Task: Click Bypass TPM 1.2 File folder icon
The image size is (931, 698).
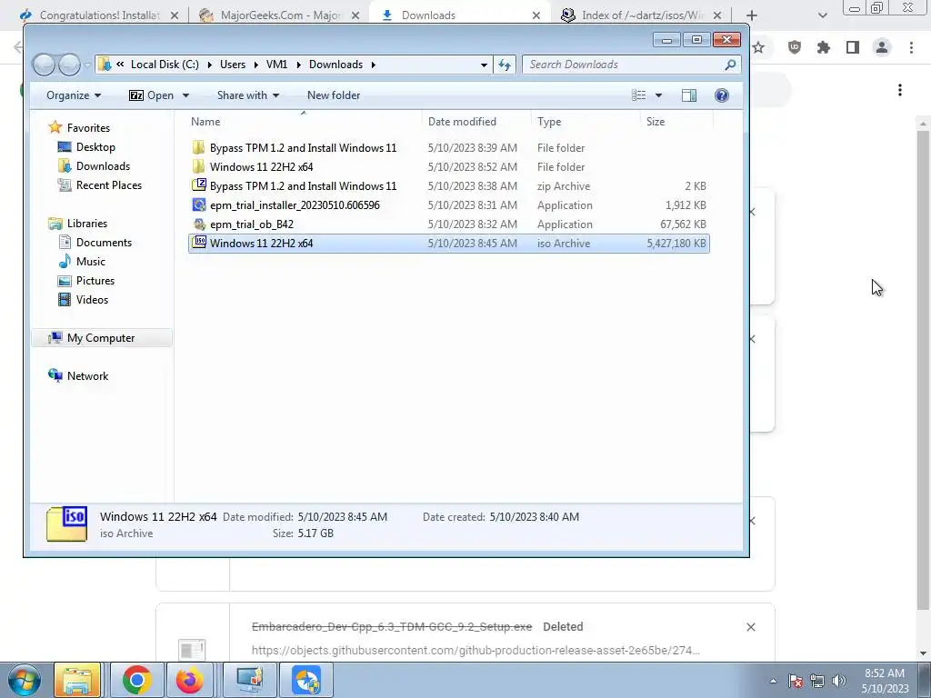Action: pos(199,148)
